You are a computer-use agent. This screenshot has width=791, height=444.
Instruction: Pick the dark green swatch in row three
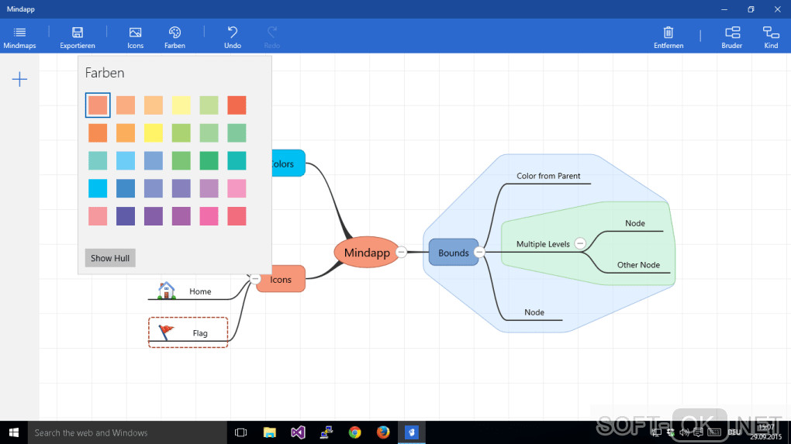pyautogui.click(x=209, y=160)
